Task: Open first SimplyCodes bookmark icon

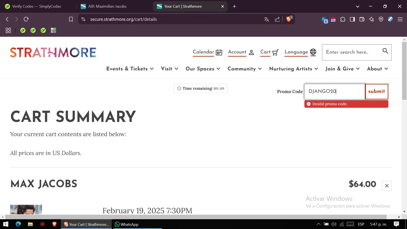Action: pyautogui.click(x=23, y=30)
